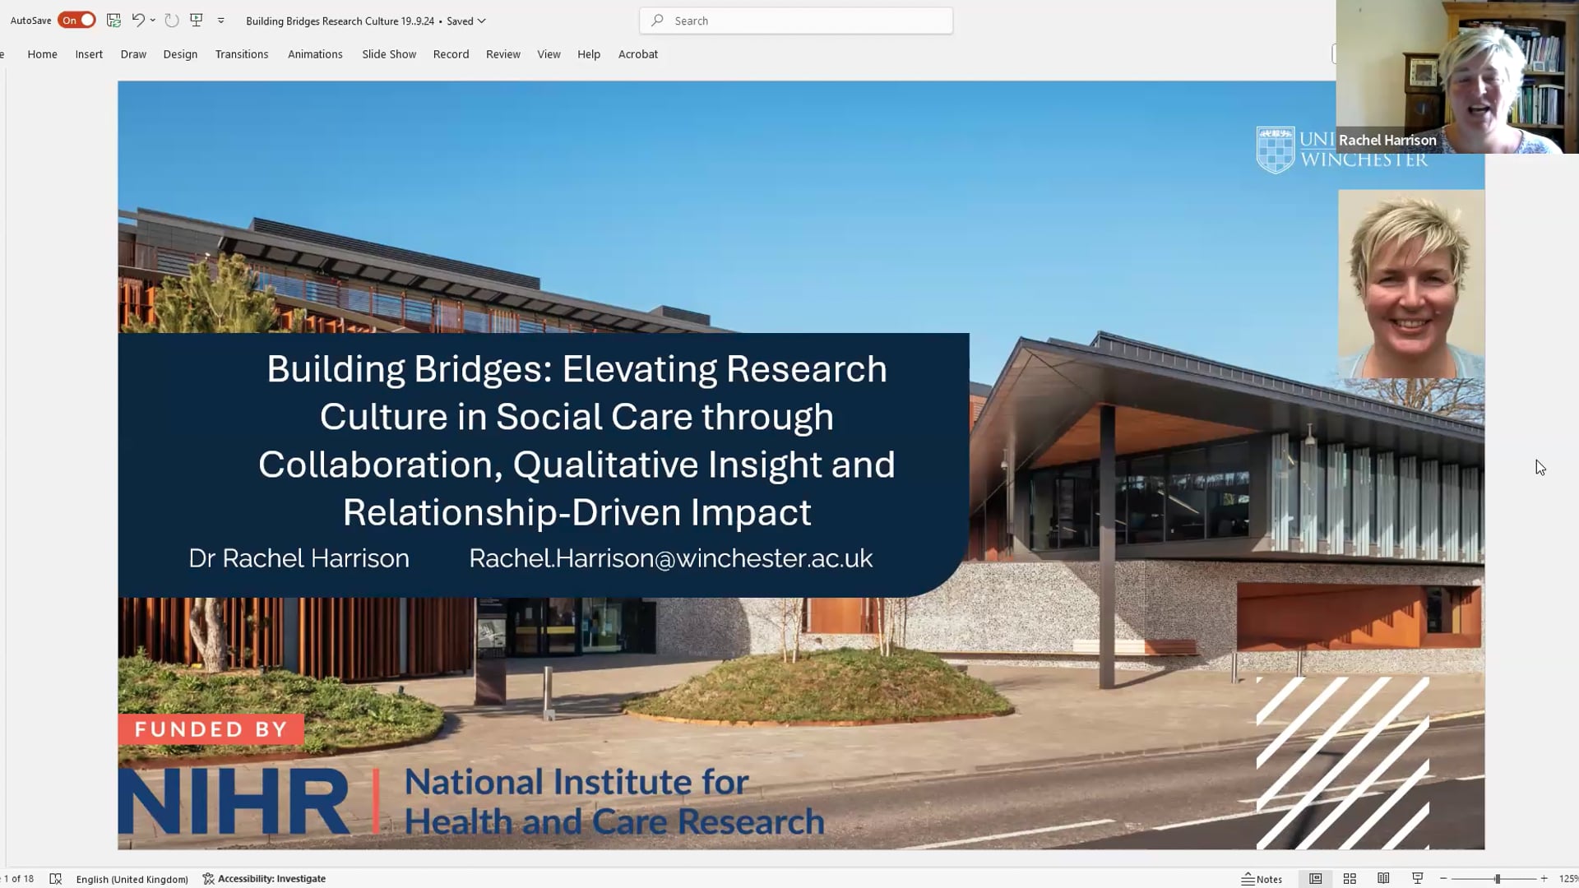Open Customize Quick Access Toolbar menu

(x=220, y=21)
